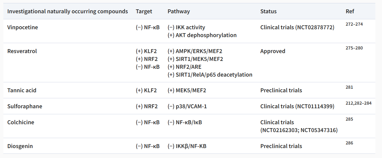Open reference 286 for Diosgenin
382x158 pixels.
[349, 143]
